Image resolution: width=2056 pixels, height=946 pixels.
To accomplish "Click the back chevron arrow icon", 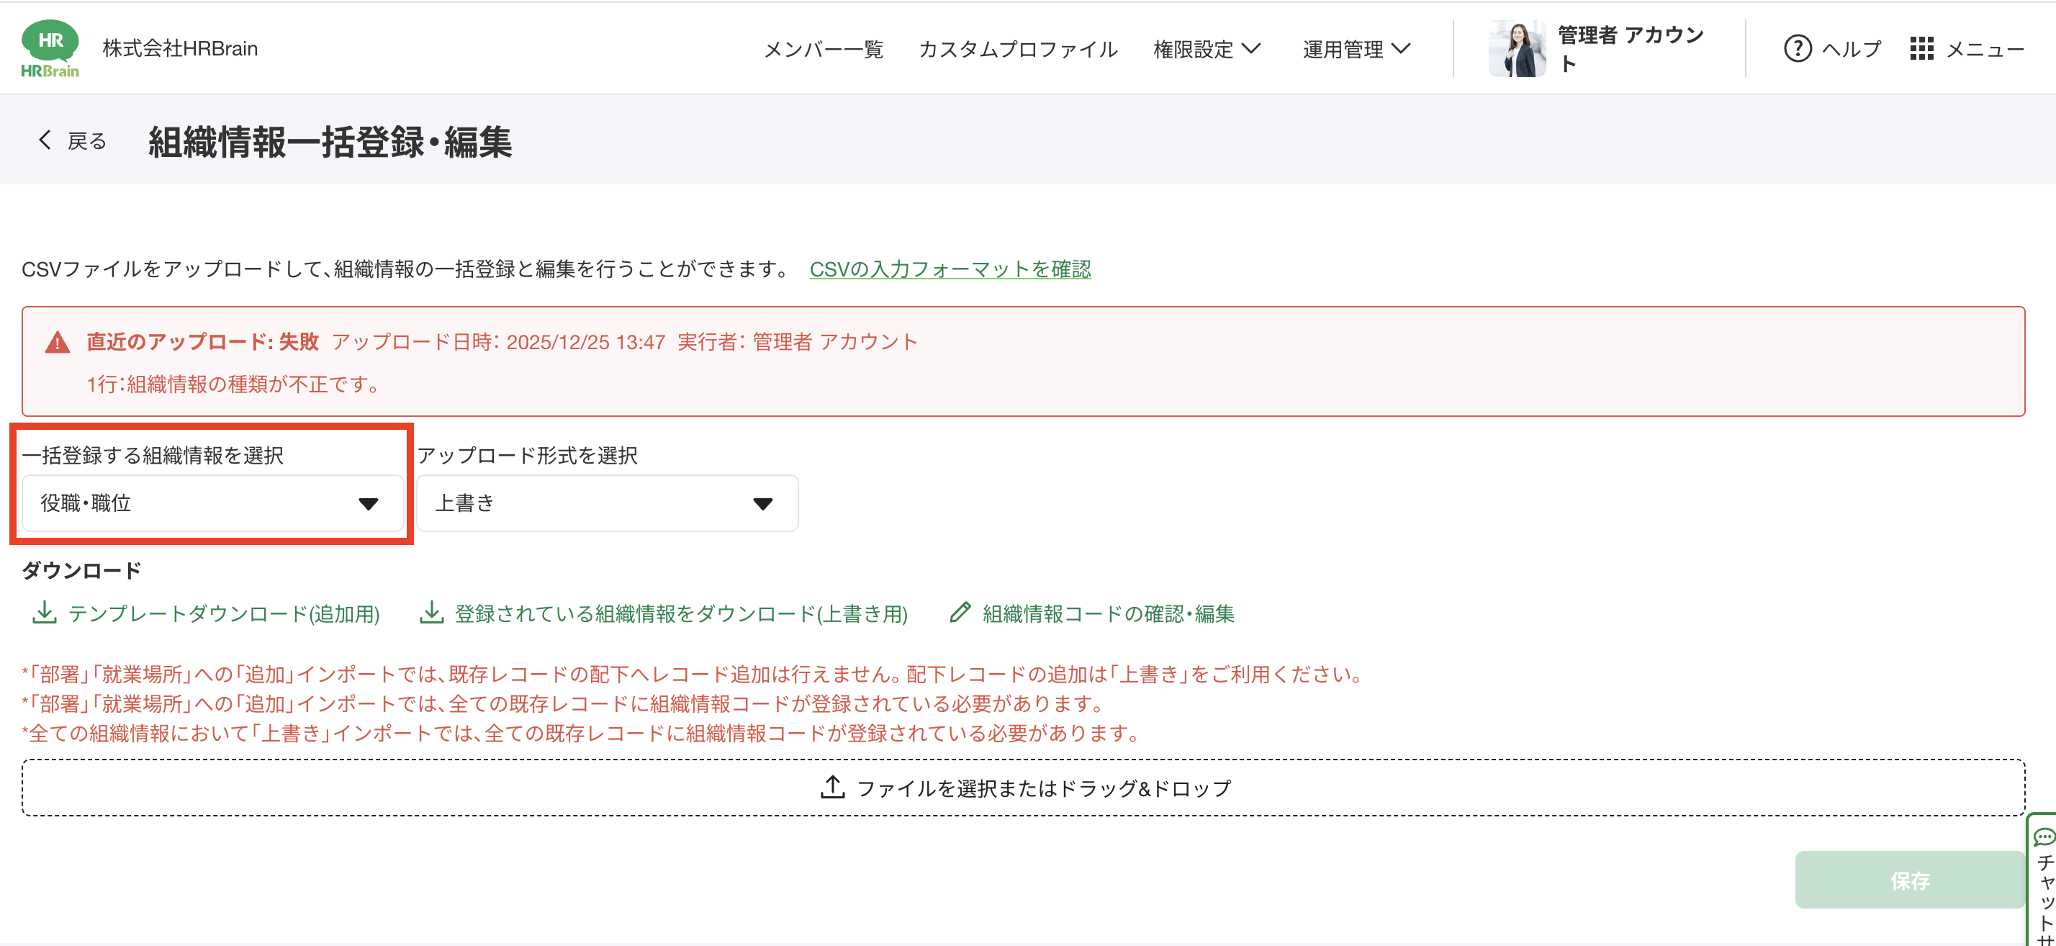I will tap(45, 140).
